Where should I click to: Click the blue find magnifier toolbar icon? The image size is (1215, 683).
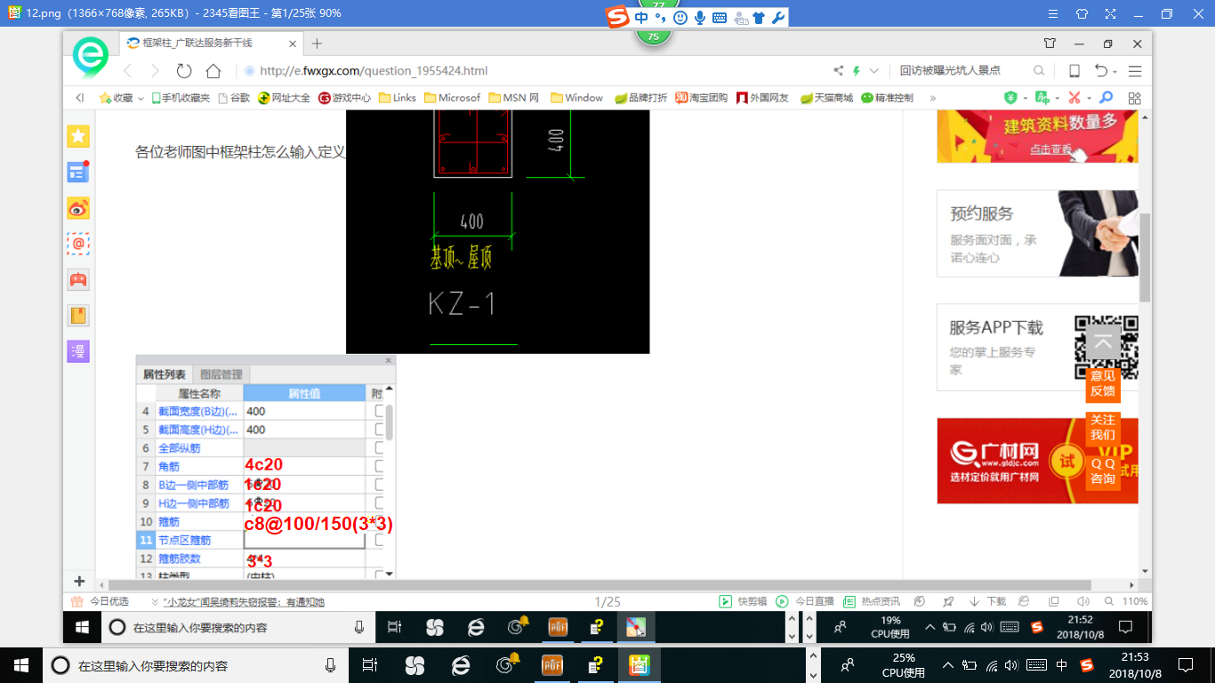pos(1106,98)
